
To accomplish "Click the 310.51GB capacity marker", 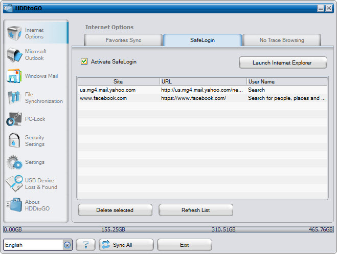I will (223, 229).
